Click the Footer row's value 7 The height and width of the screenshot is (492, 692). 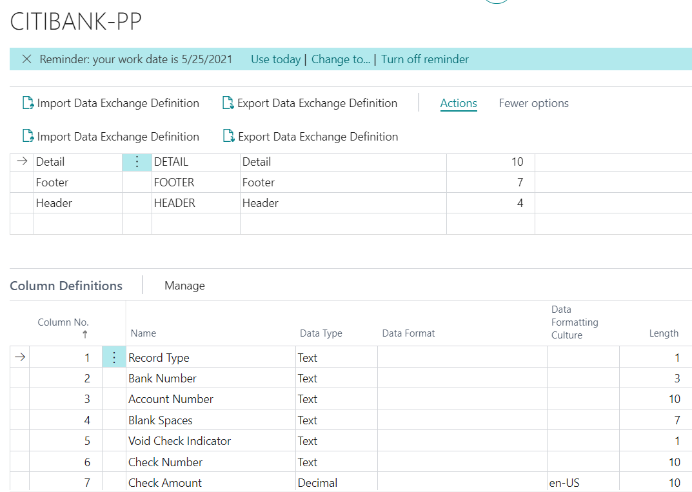click(491, 182)
